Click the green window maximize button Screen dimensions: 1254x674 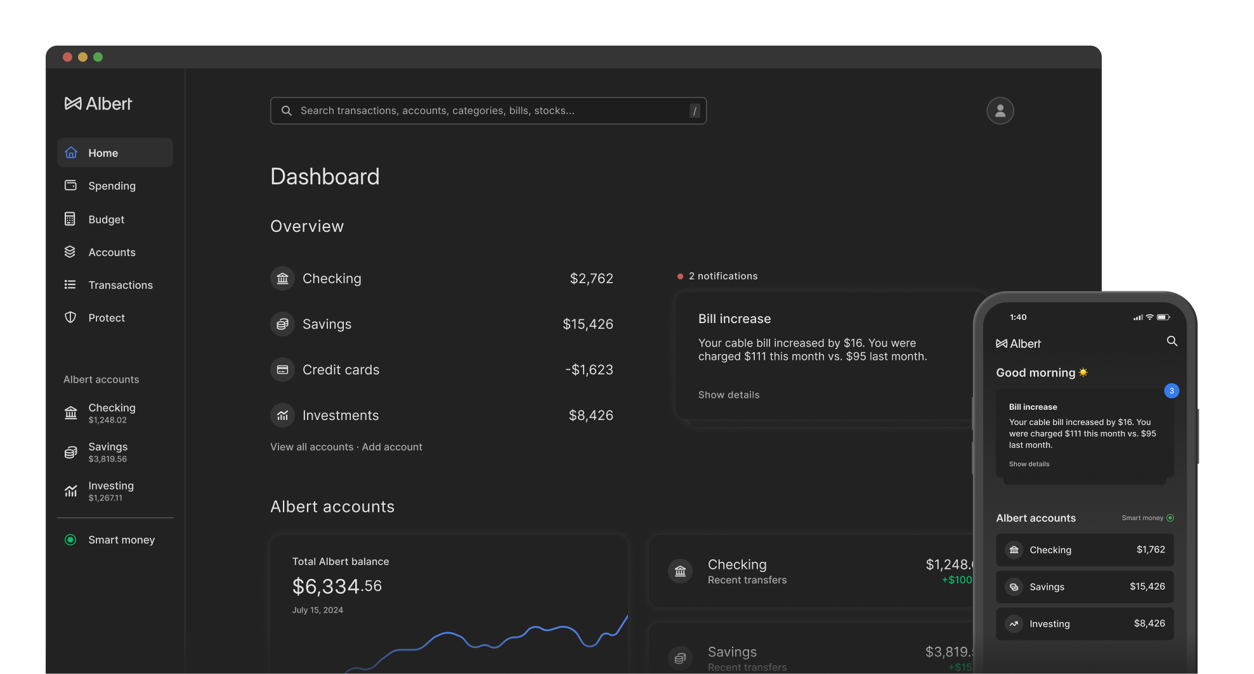[98, 57]
